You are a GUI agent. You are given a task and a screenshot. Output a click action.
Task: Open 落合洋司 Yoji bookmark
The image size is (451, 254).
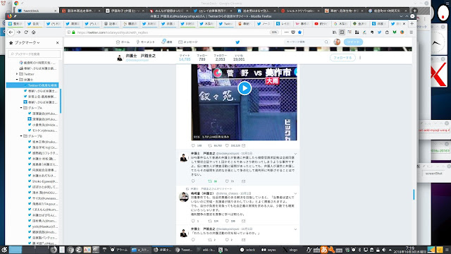pos(43,147)
